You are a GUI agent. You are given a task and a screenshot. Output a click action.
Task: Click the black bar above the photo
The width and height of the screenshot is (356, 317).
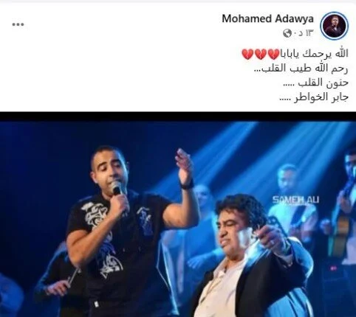(x=178, y=116)
